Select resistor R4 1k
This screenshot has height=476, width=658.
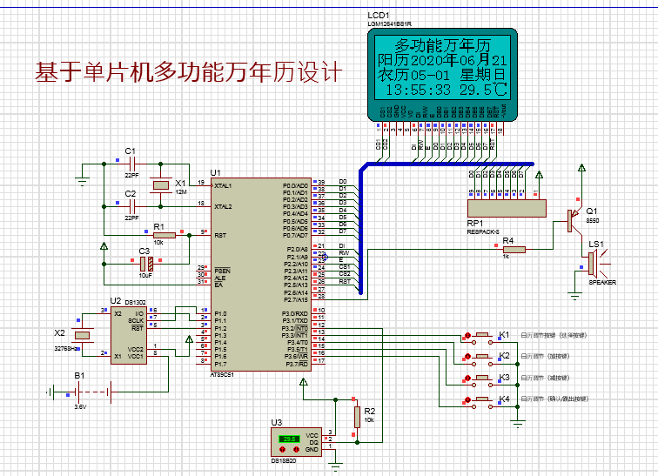coord(514,250)
